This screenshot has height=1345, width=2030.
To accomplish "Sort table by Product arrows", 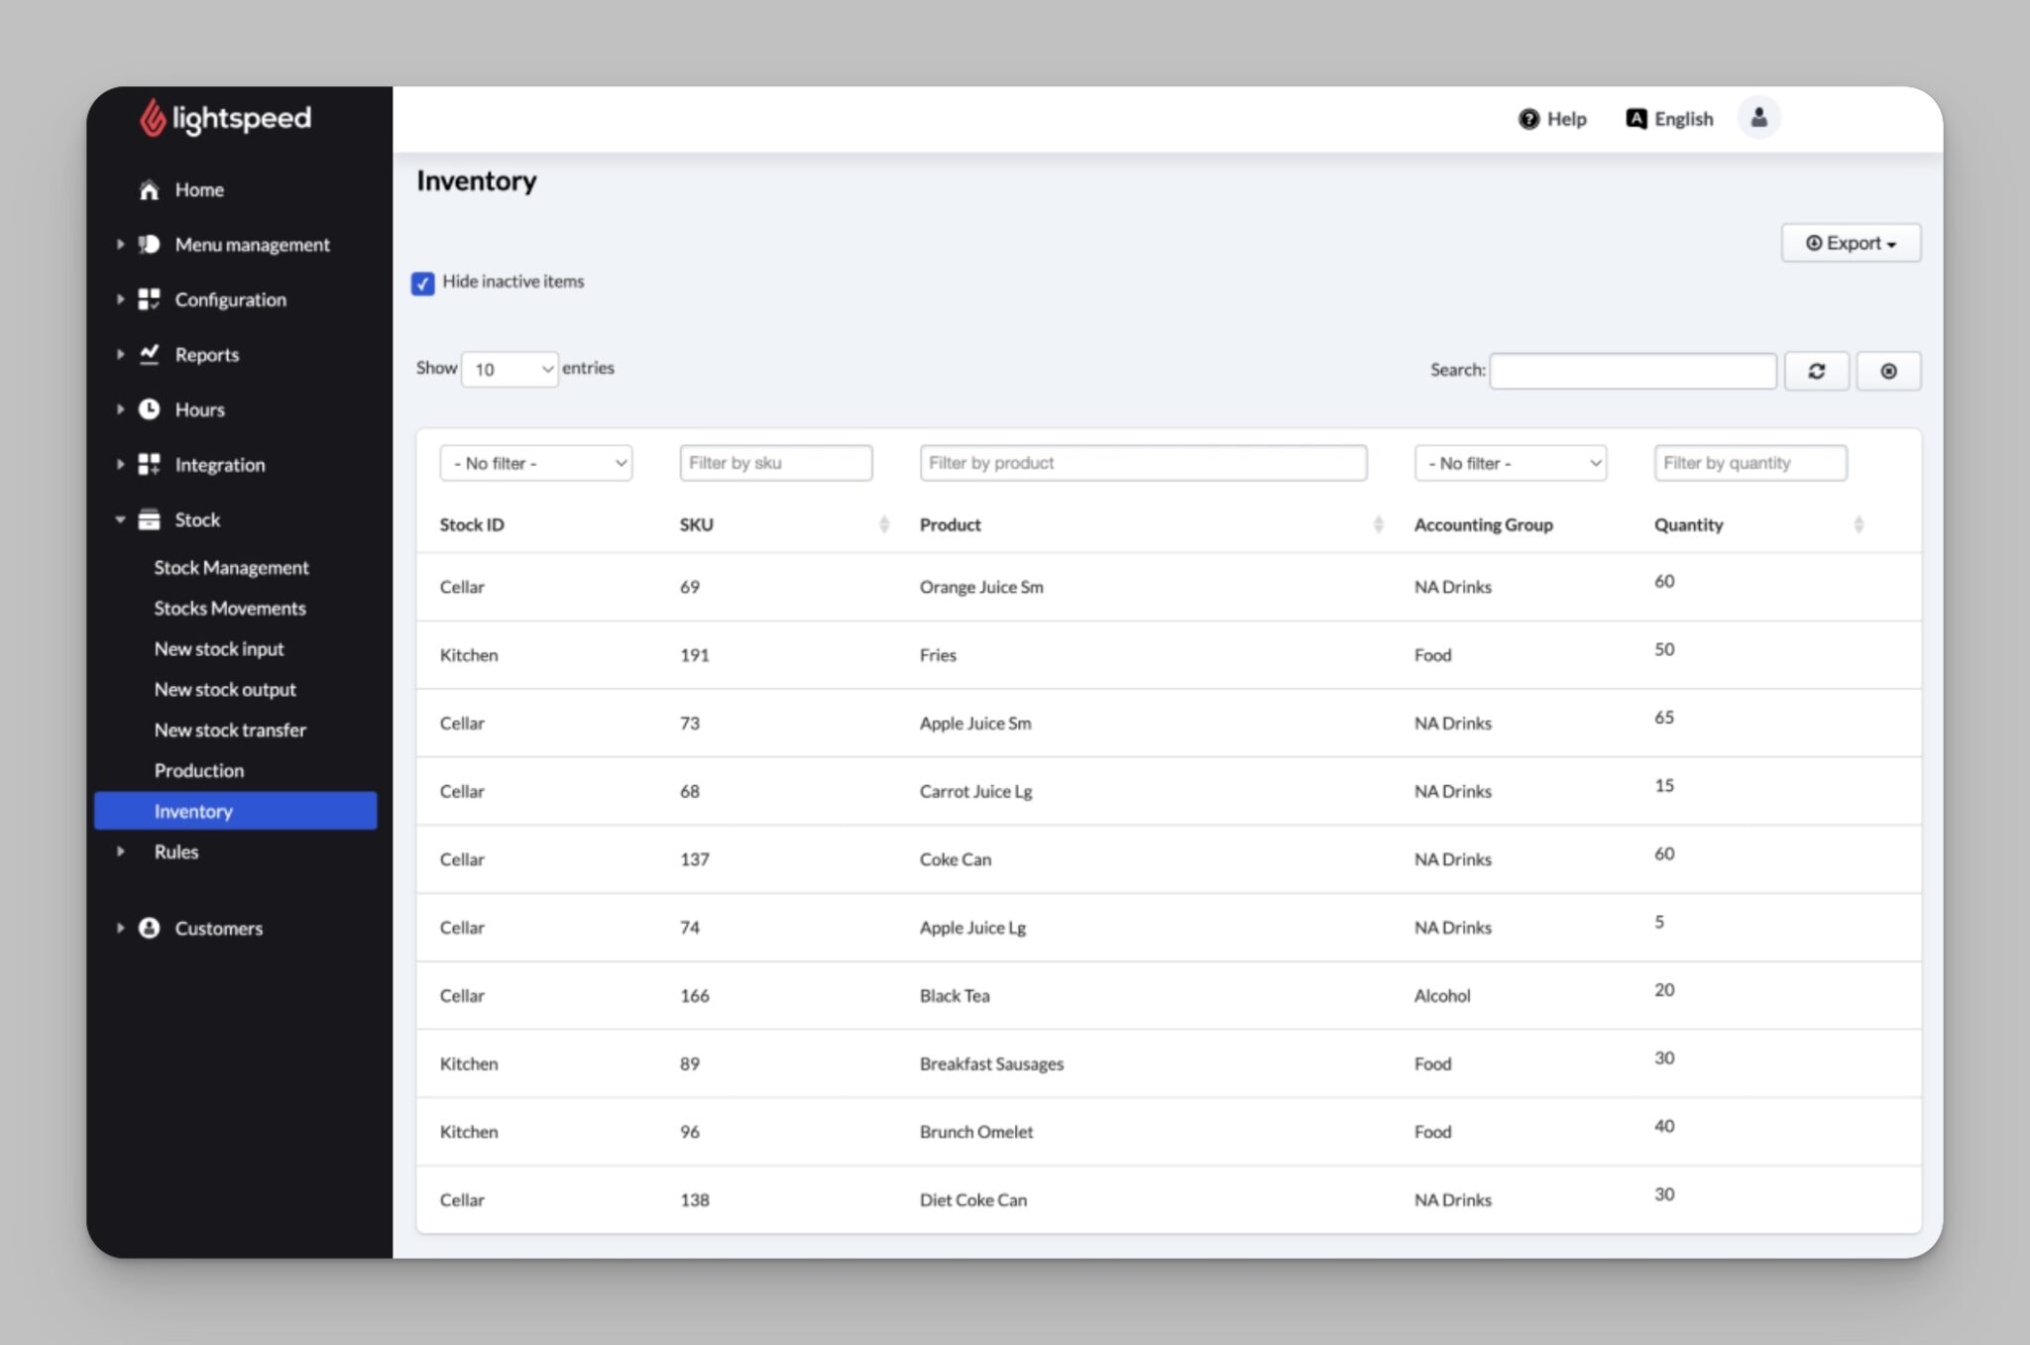I will coord(1378,524).
